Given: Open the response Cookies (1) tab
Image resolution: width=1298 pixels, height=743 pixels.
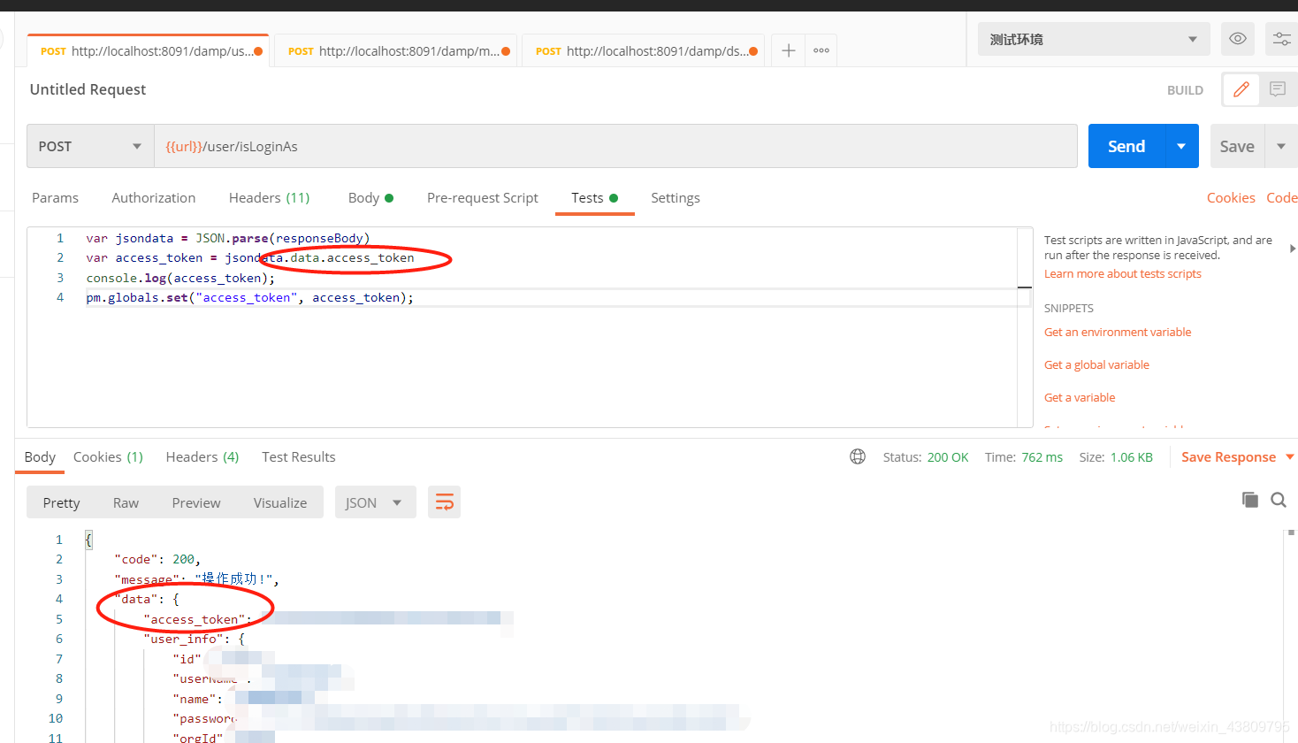Looking at the screenshot, I should click(108, 456).
